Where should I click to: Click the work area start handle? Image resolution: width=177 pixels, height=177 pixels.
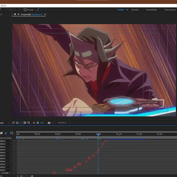pyautogui.click(x=16, y=137)
